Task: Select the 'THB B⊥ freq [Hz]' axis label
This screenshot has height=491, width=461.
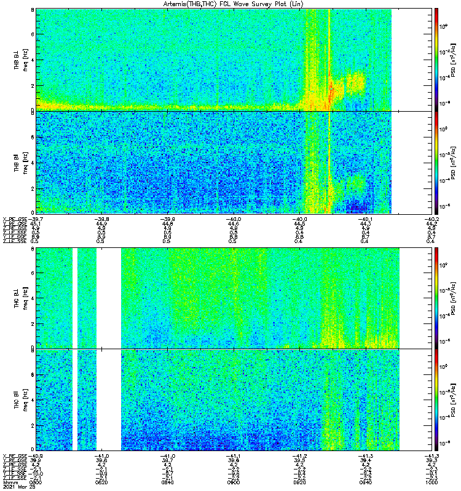Action: [x=21, y=60]
